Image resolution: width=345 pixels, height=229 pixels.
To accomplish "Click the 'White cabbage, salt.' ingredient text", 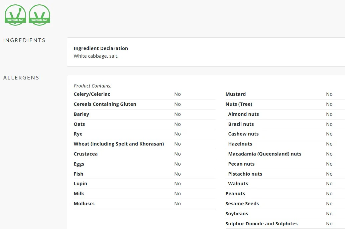I will [x=96, y=56].
